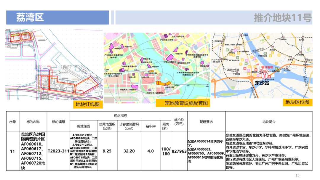The image size is (320, 180).
Task: Click the 推介地块11号 header text
Action: [282, 18]
